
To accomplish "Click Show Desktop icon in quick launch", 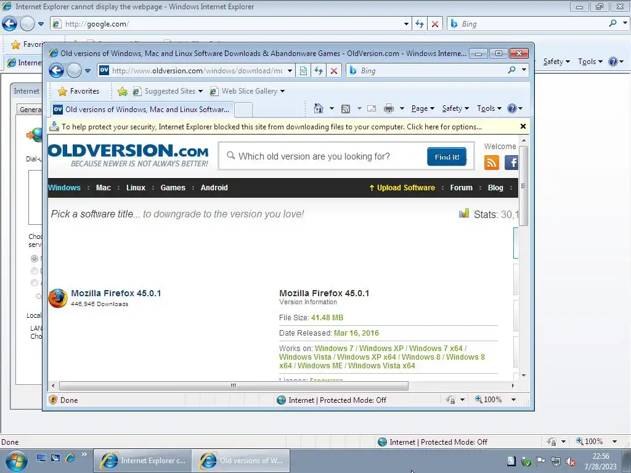I will click(41, 458).
